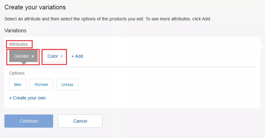Click the Options label
The image size is (265, 138).
coord(17,73)
